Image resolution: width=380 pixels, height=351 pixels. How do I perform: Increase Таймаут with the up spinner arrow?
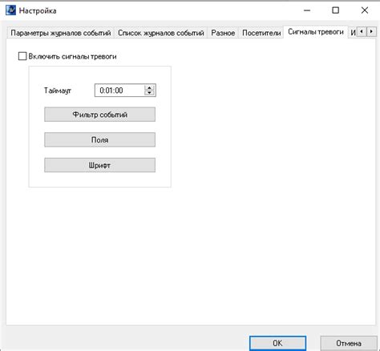149,87
